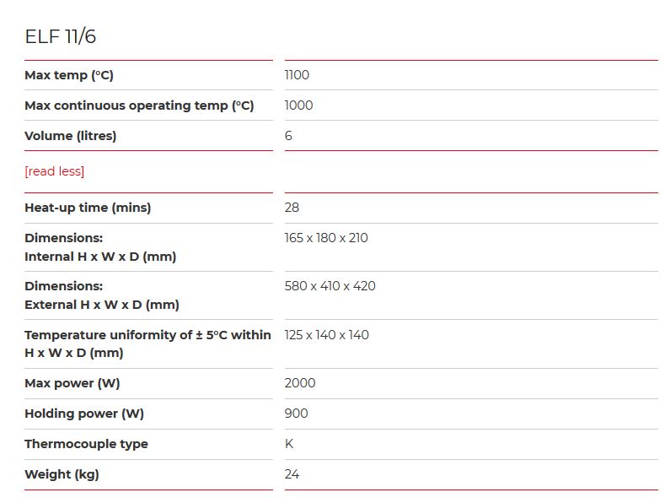Viewport: 670px width, 503px height.
Task: Click the Holding power (W) label
Action: [x=84, y=414]
